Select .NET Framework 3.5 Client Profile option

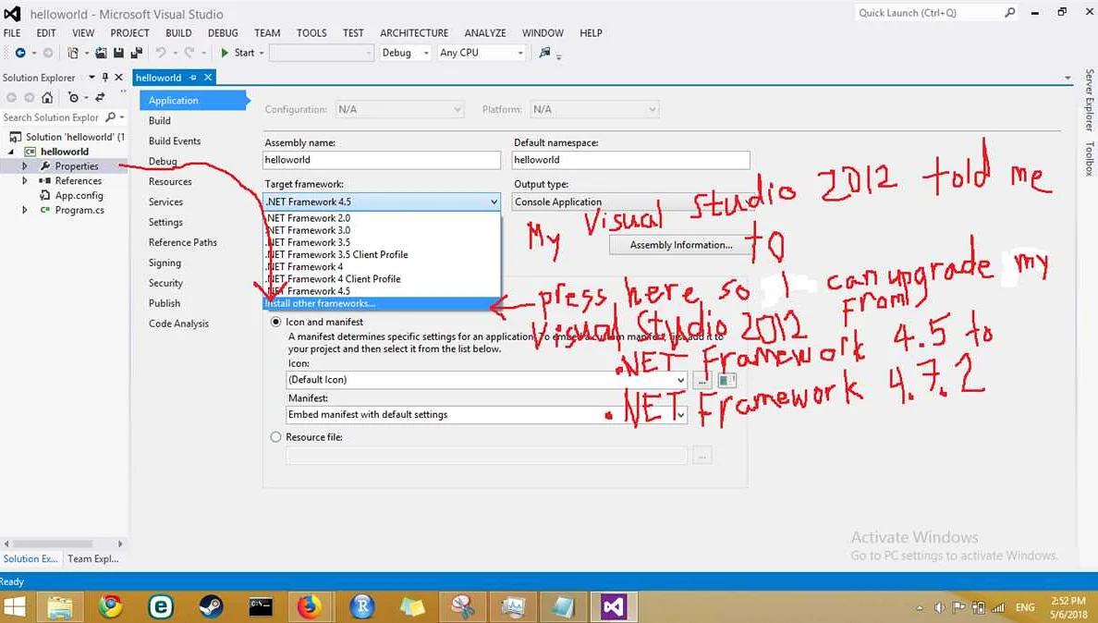[x=382, y=255]
